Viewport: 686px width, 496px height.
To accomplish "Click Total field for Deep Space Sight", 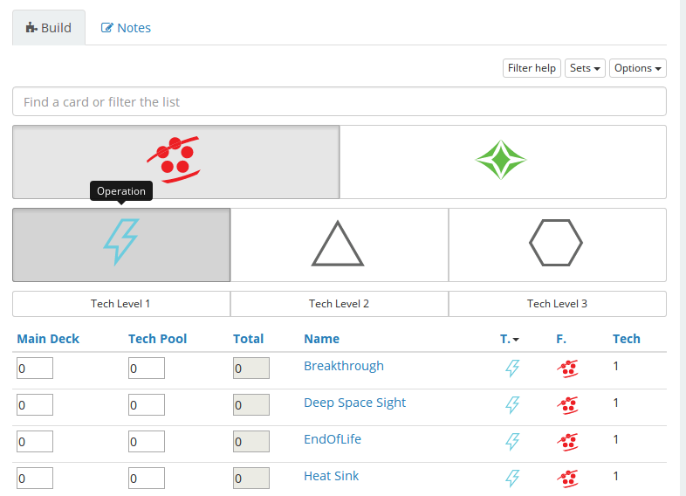I will point(251,405).
